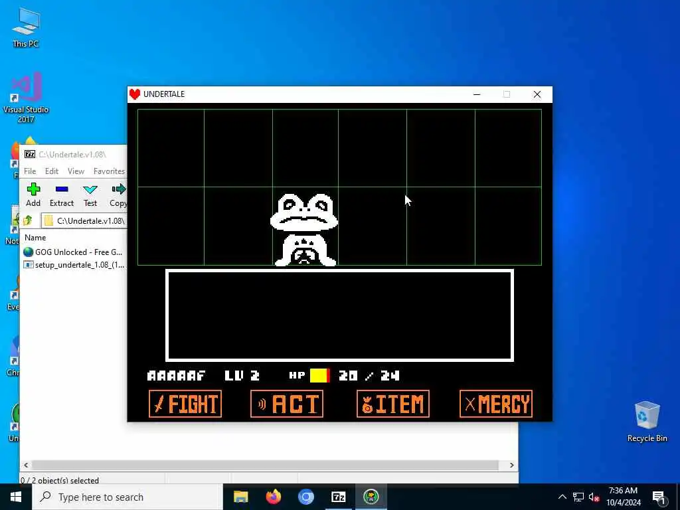Click the taskbar search box

point(127,497)
